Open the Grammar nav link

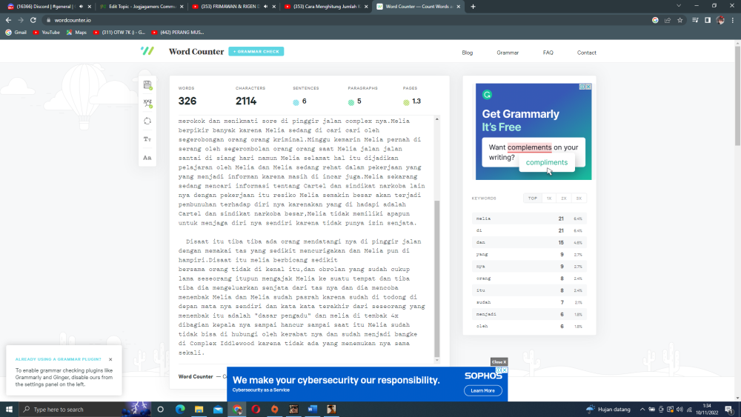(508, 53)
